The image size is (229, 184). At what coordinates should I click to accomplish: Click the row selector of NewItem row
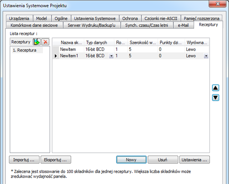pos(56,49)
